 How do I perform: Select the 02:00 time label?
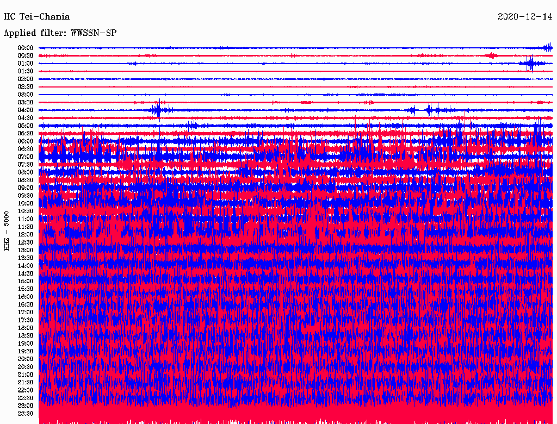pyautogui.click(x=26, y=79)
